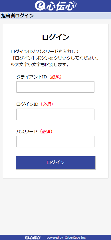Click the [ログイン] ボタンをクリックしてください instruction line
This screenshot has height=240, width=111.
(x=55, y=58)
